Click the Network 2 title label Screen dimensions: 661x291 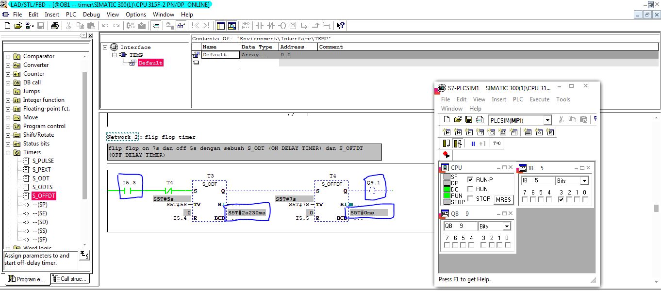(123, 137)
